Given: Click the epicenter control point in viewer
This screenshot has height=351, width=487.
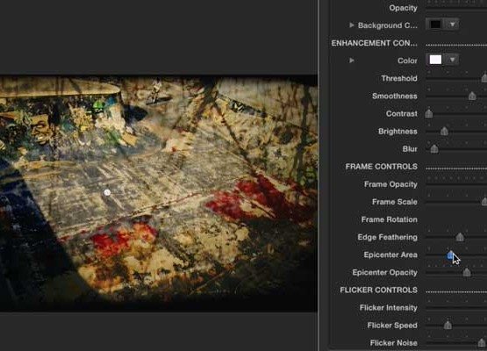Looking at the screenshot, I should tap(107, 192).
